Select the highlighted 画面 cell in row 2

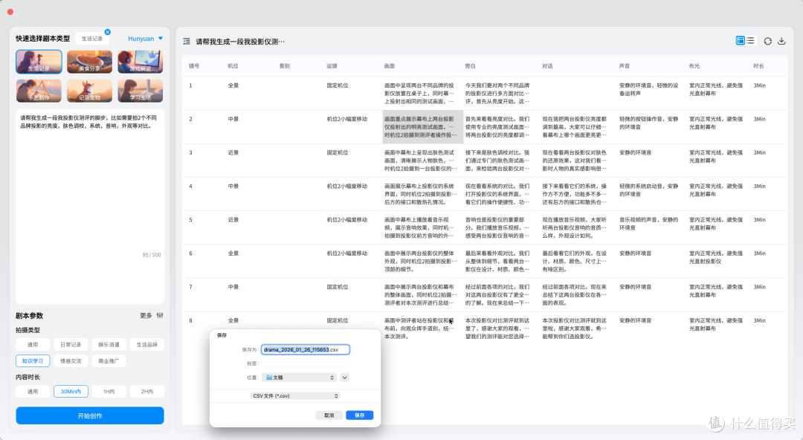coord(423,126)
